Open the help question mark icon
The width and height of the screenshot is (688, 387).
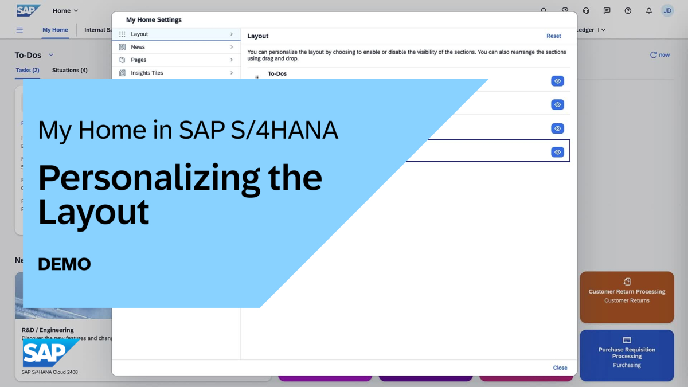tap(627, 10)
